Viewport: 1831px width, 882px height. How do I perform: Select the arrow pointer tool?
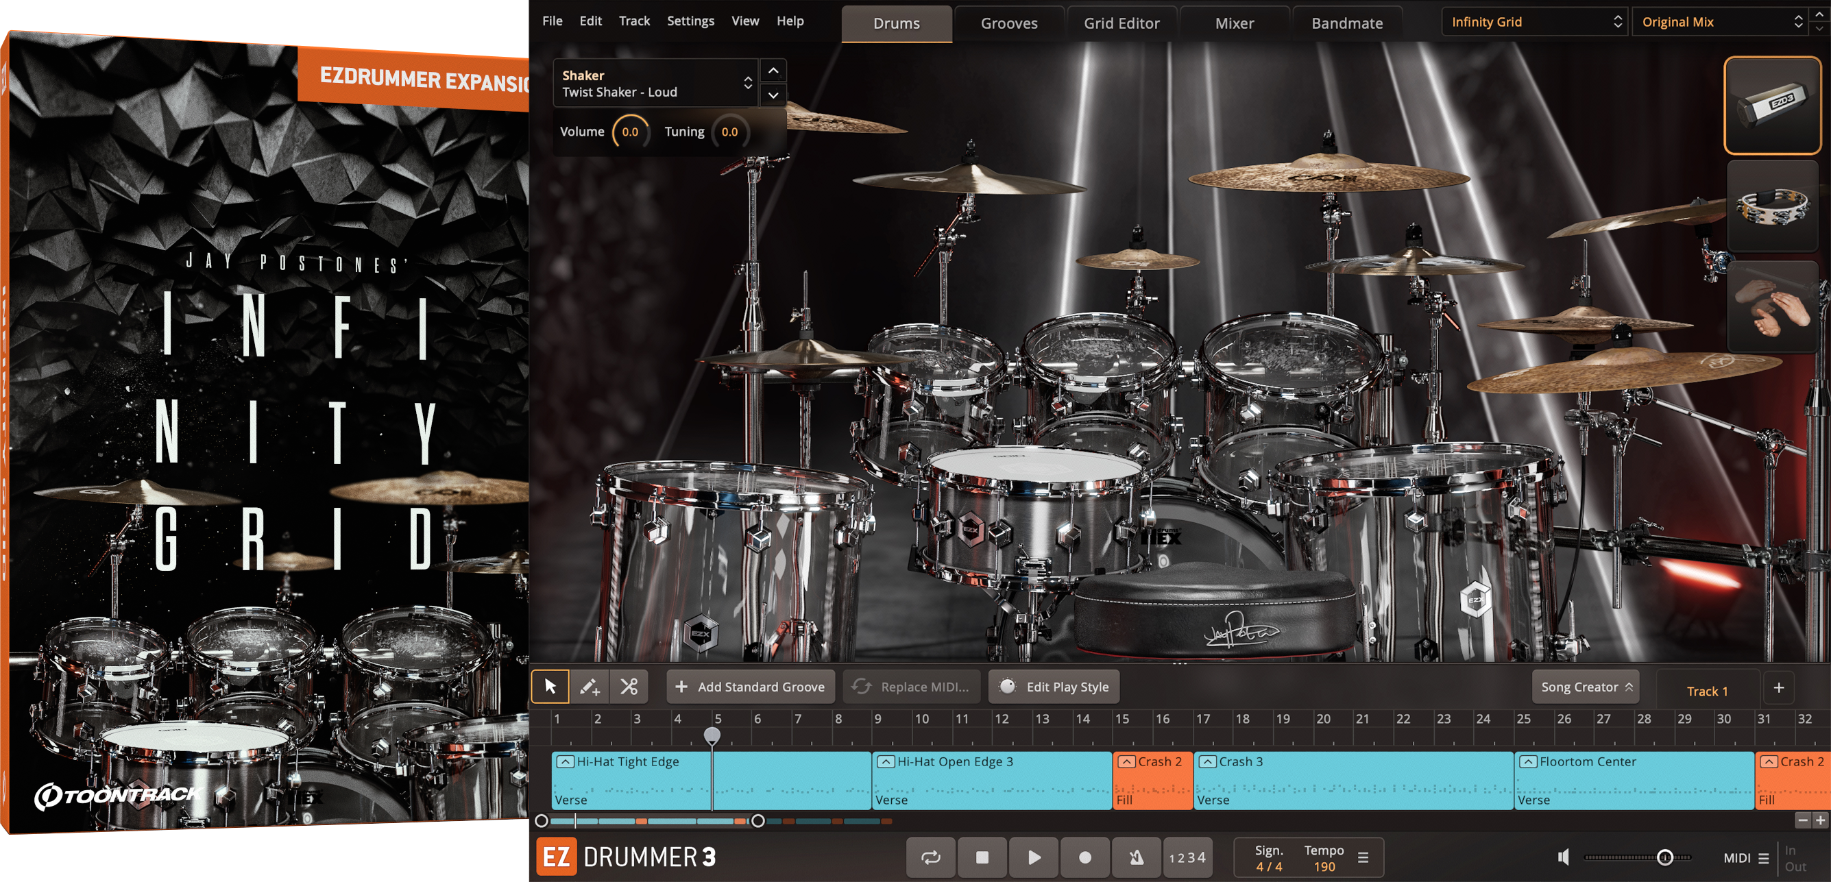(550, 687)
